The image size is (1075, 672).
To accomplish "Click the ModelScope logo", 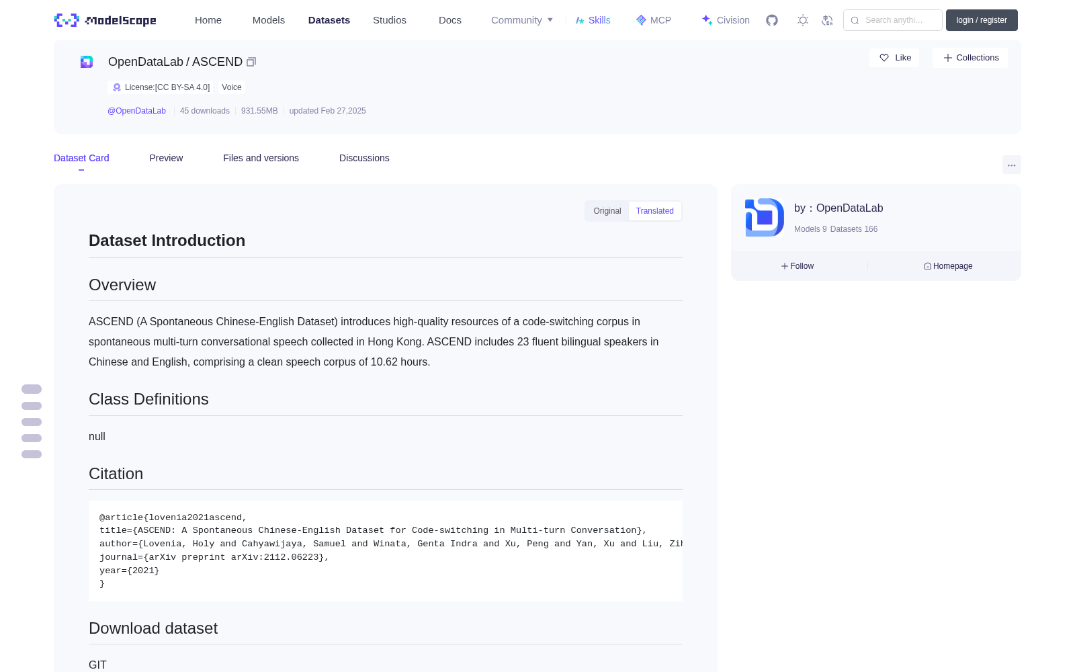I will point(105,20).
